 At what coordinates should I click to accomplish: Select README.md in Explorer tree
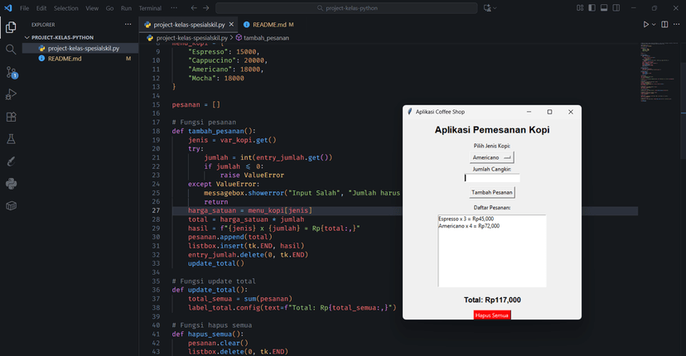[x=80, y=59]
